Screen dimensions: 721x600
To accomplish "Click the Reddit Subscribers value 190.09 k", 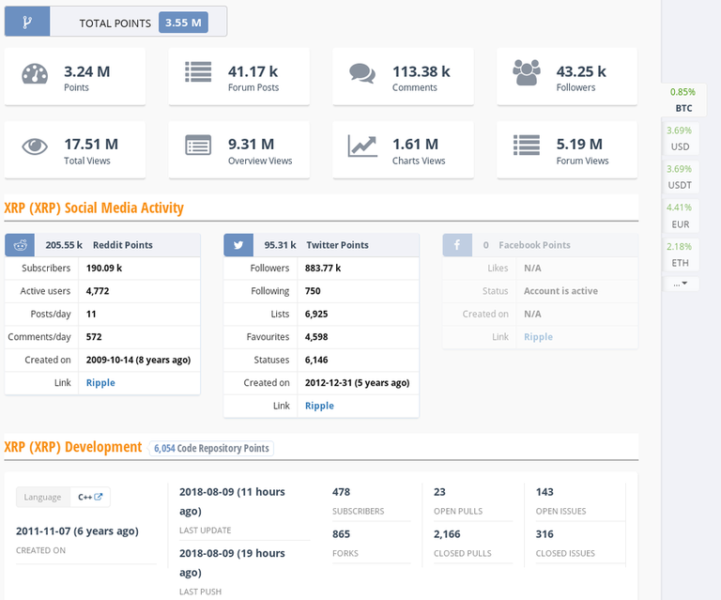I will click(x=104, y=268).
